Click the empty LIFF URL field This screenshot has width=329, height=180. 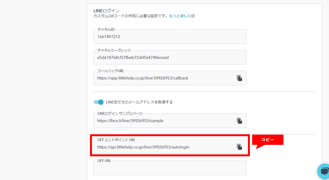pyautogui.click(x=170, y=168)
